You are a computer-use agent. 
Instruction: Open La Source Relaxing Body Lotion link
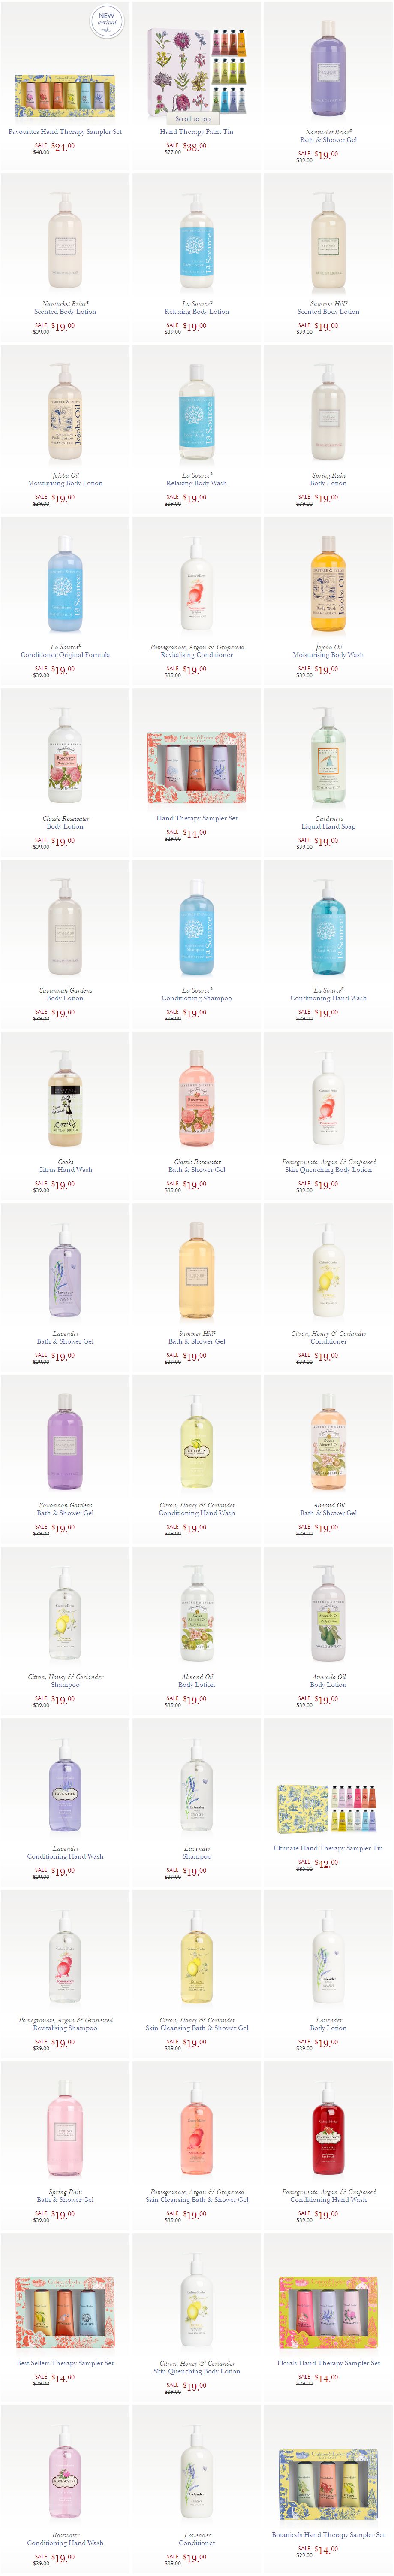point(197,307)
